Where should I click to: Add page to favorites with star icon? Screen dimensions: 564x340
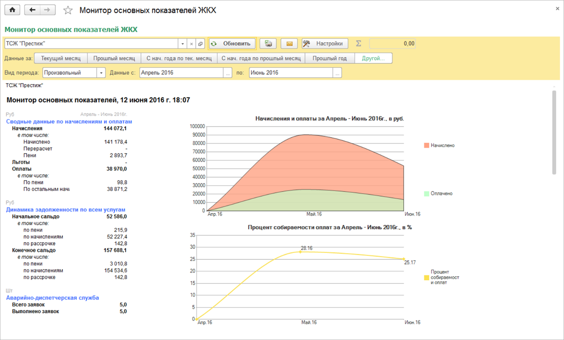[x=68, y=11]
